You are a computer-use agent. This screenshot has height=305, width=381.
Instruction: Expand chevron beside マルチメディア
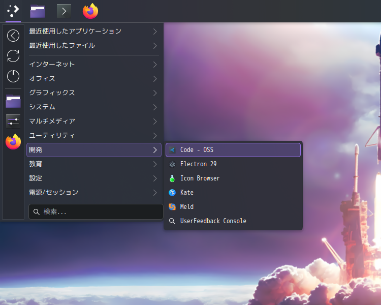[155, 121]
